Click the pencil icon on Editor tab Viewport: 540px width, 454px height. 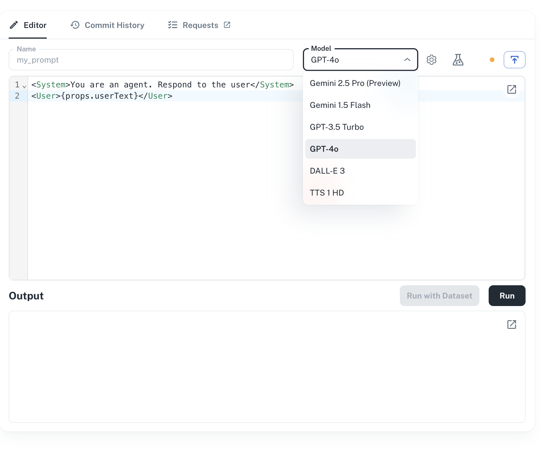pyautogui.click(x=14, y=25)
